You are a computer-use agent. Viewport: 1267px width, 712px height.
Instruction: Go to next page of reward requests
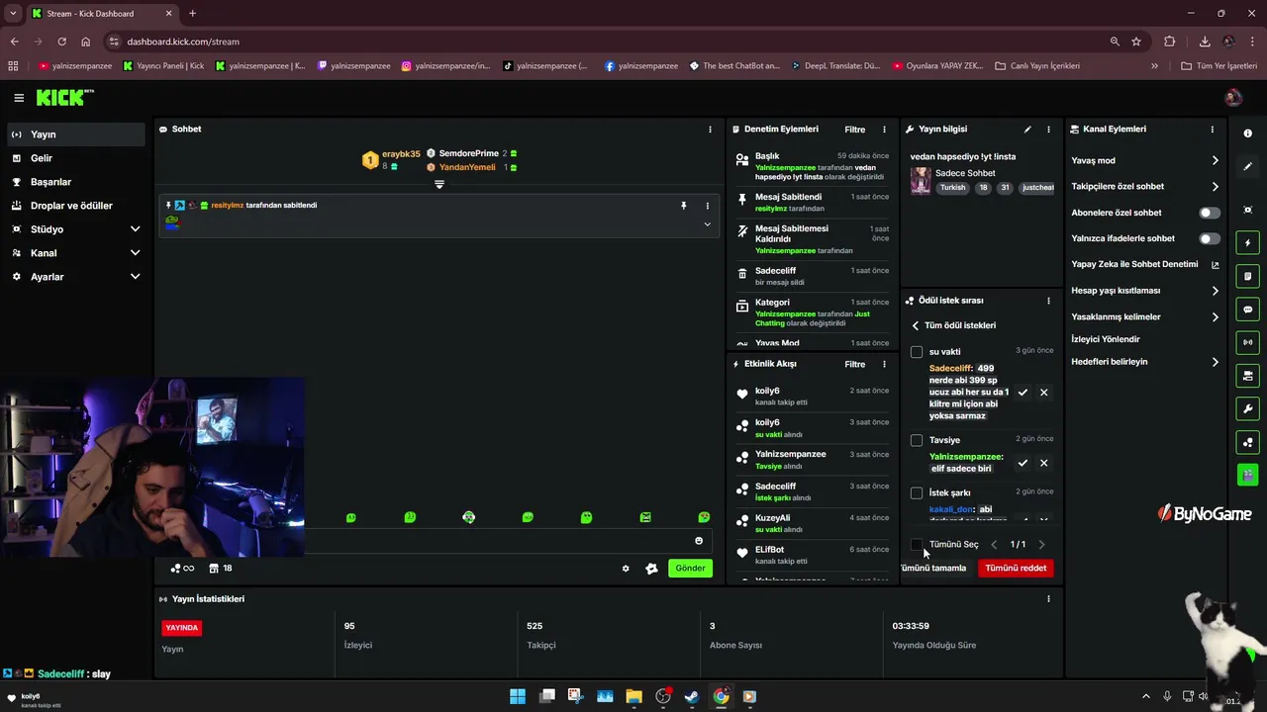[1041, 545]
